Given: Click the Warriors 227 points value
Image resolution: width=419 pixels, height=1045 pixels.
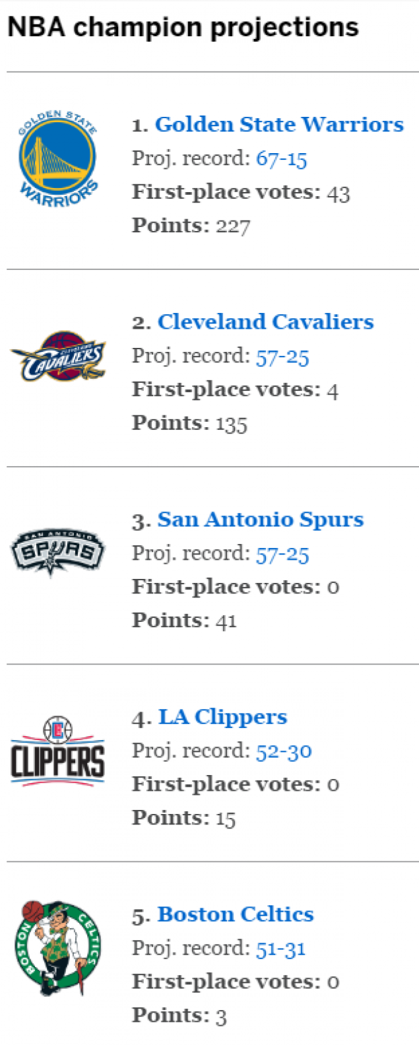Looking at the screenshot, I should click(x=233, y=226).
